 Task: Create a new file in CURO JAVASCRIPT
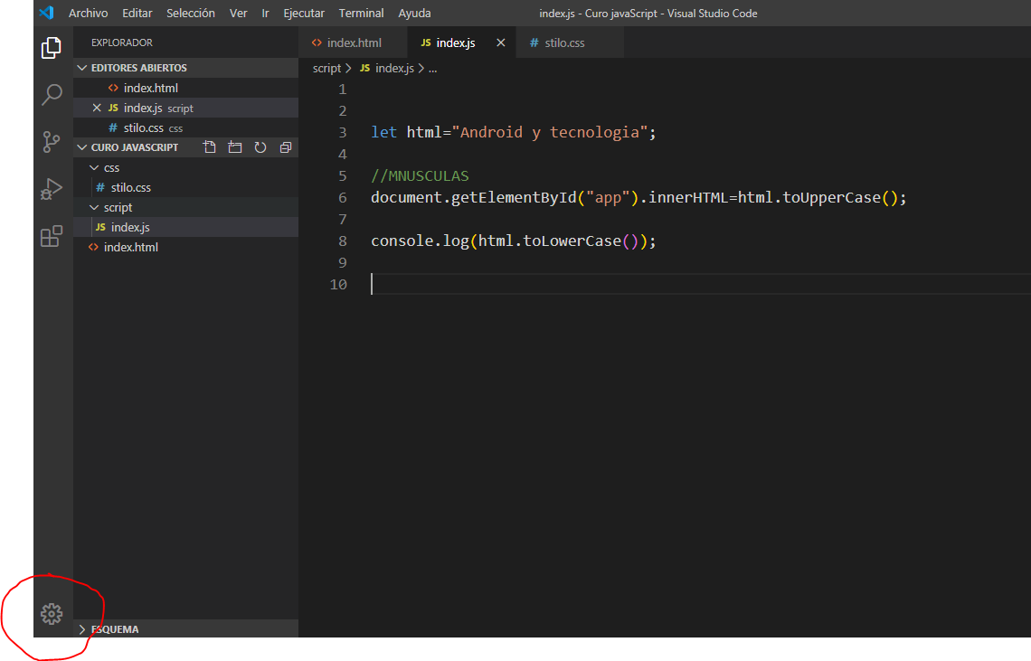coord(210,147)
